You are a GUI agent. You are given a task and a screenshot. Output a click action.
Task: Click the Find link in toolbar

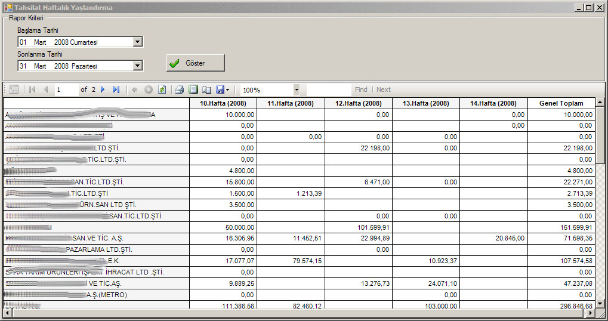(361, 89)
